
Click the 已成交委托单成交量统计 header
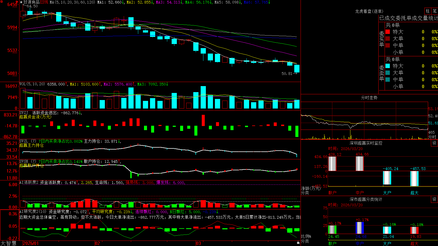[408, 18]
